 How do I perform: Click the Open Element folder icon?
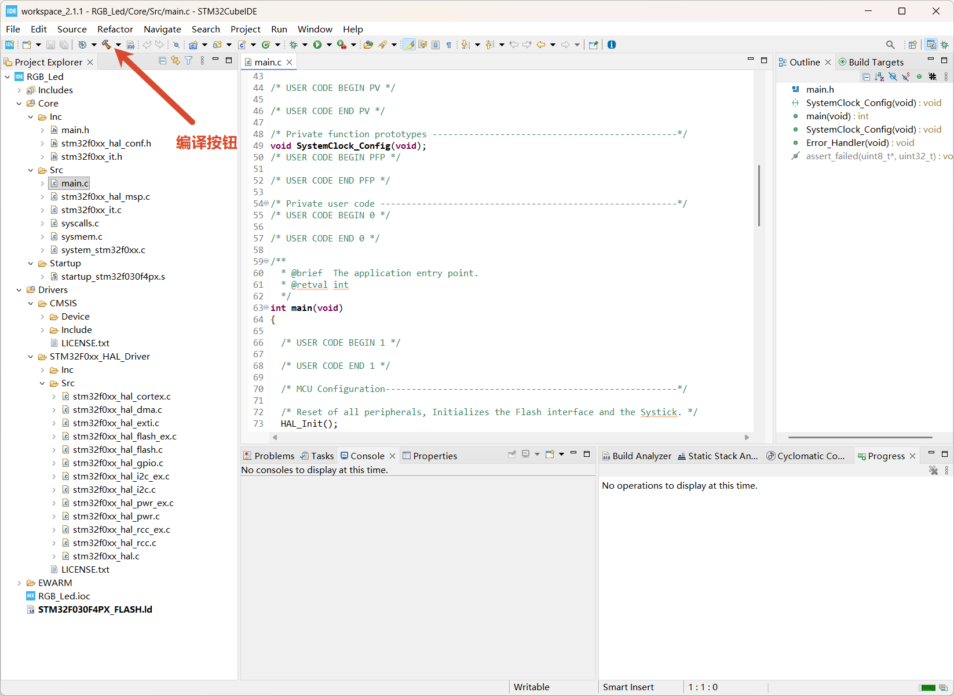[368, 45]
